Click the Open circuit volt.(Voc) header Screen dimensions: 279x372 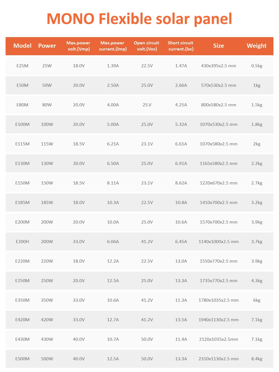[146, 46]
